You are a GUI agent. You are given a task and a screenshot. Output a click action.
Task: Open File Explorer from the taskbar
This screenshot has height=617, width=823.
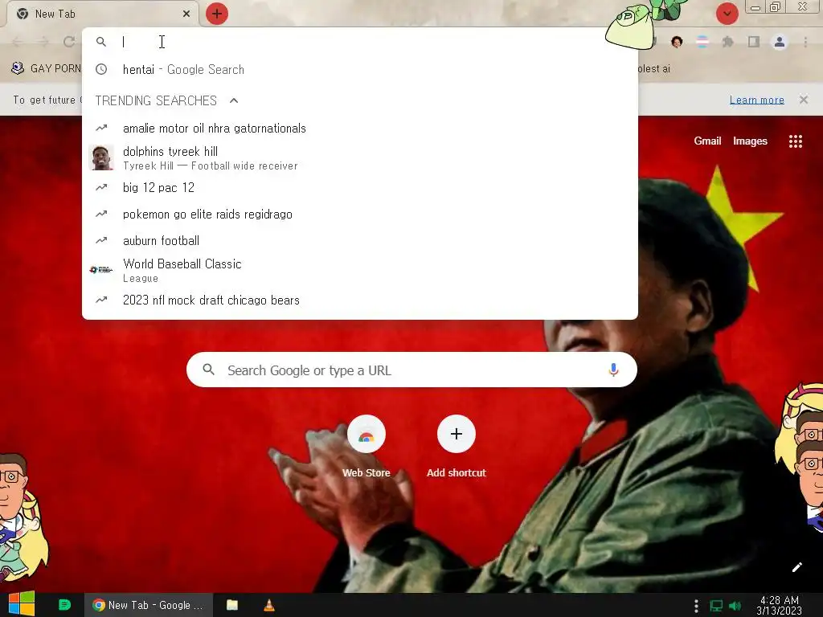232,605
